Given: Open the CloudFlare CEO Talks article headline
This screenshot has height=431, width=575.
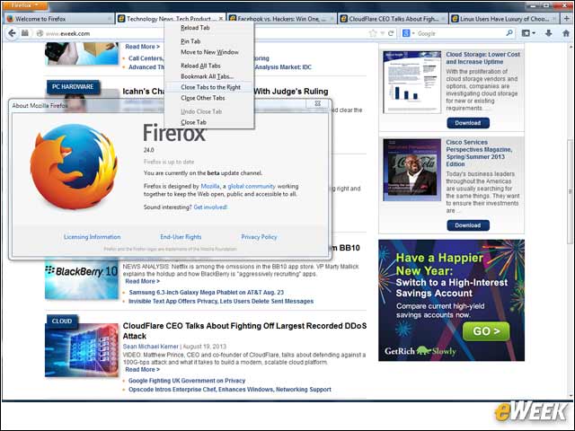Looking at the screenshot, I should 244,331.
